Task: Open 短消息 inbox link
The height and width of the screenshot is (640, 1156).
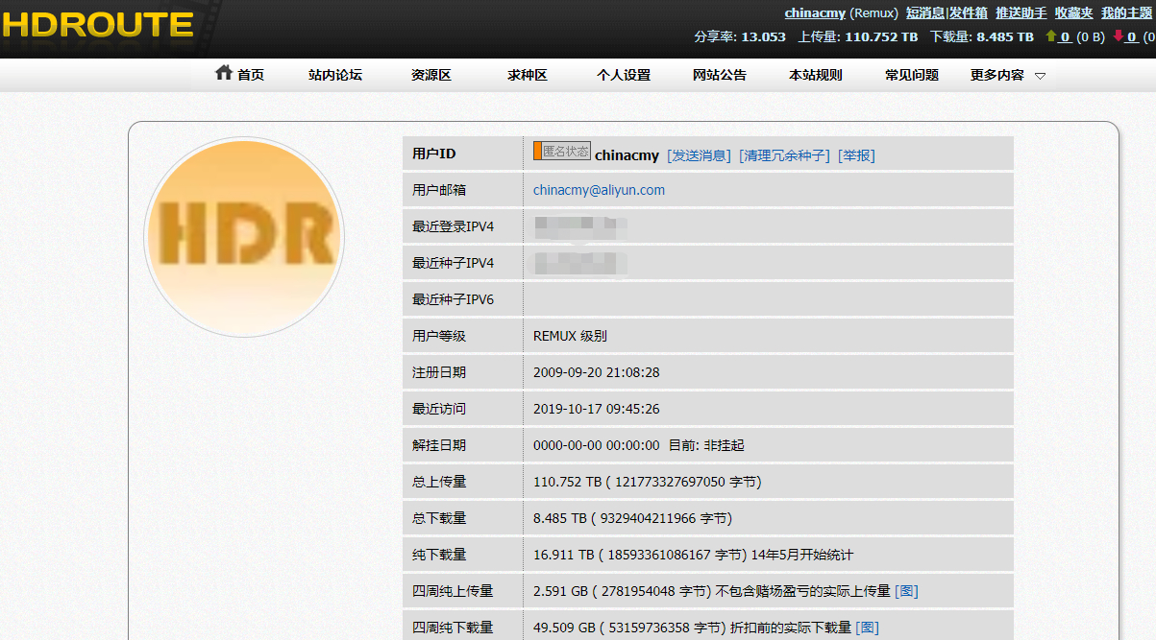Action: coord(925,13)
